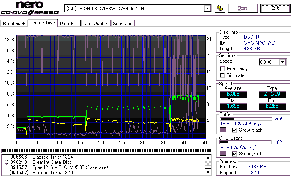Image resolution: width=291 pixels, height=177 pixels.
Task: Switch to the Benchmark tab
Action: click(14, 24)
